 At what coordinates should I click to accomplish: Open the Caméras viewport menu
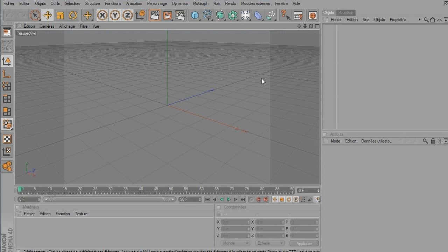pyautogui.click(x=47, y=26)
